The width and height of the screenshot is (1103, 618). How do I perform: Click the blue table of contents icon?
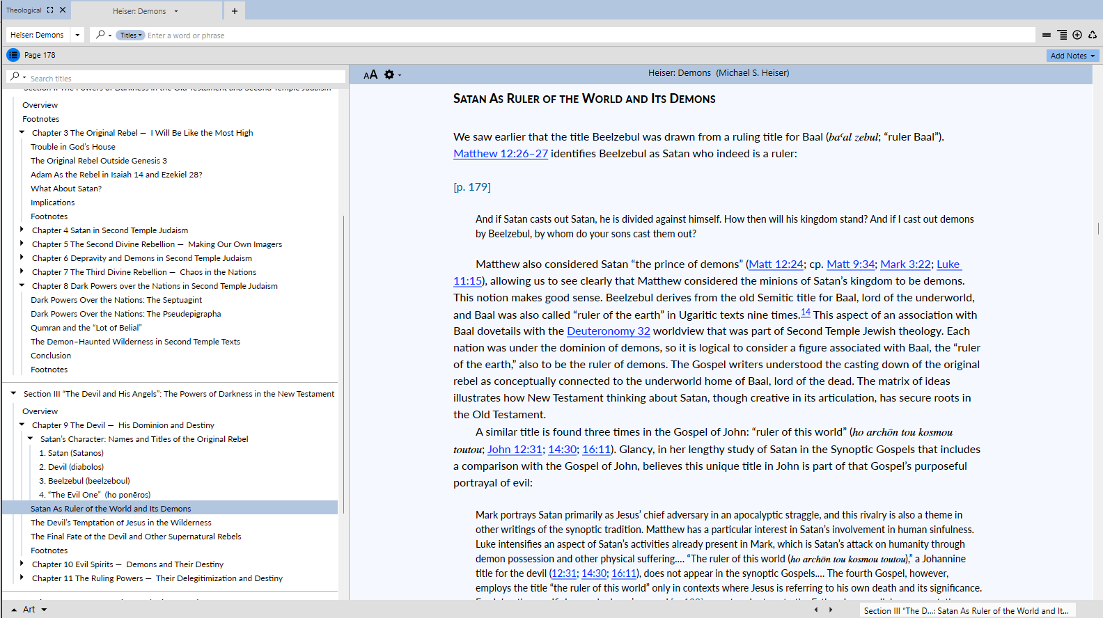pyautogui.click(x=13, y=55)
